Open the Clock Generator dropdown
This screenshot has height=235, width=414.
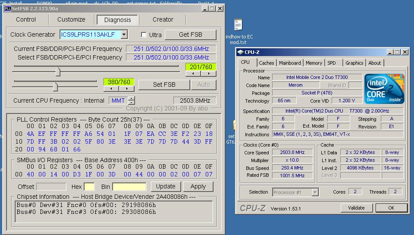tap(124, 34)
